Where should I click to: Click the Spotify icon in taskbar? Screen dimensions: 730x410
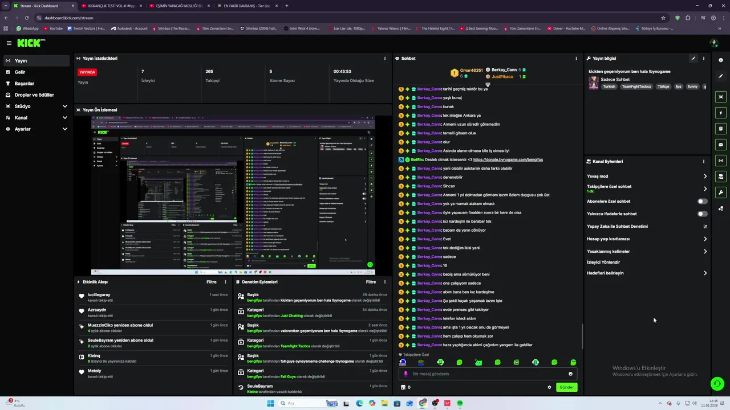pos(460,403)
